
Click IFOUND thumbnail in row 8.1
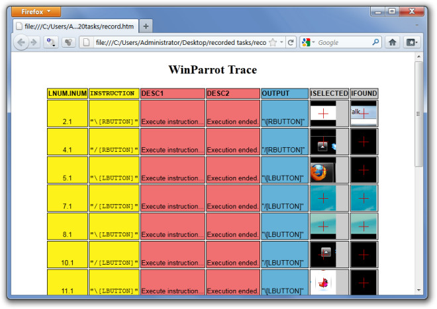pos(364,226)
